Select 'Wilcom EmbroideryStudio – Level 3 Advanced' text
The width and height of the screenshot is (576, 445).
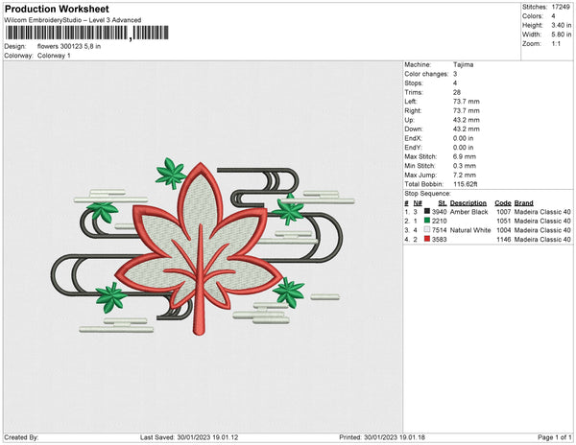pos(73,20)
